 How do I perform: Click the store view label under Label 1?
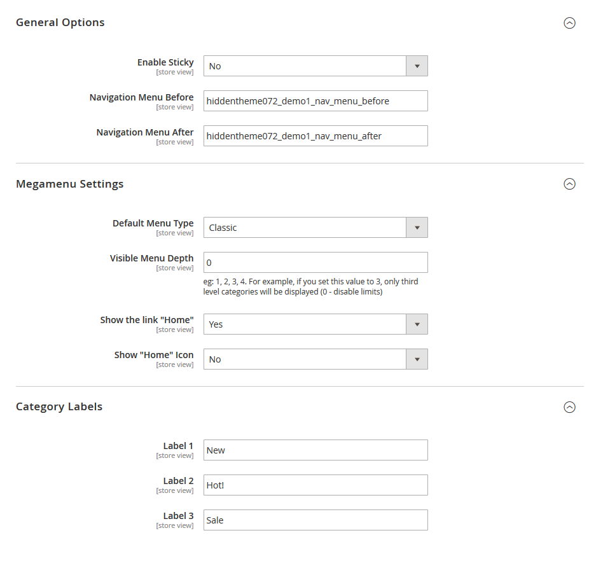pyautogui.click(x=175, y=455)
